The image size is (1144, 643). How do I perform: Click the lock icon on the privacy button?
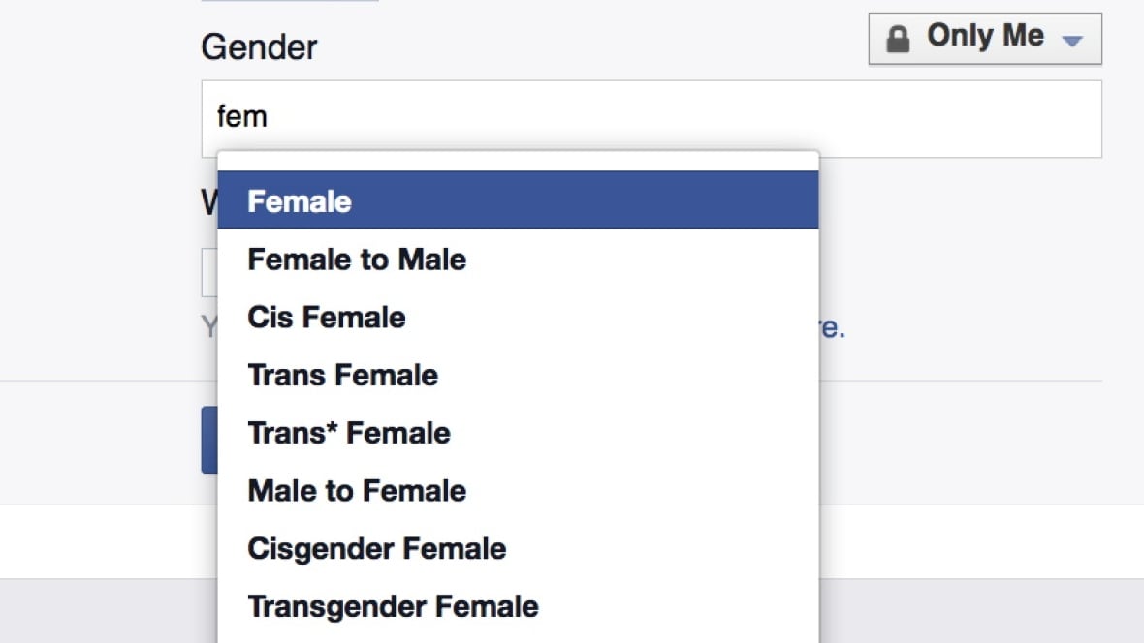(x=899, y=39)
